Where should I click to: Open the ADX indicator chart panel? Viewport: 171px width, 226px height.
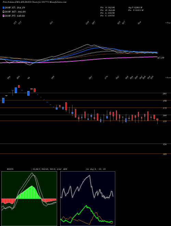tap(88, 199)
